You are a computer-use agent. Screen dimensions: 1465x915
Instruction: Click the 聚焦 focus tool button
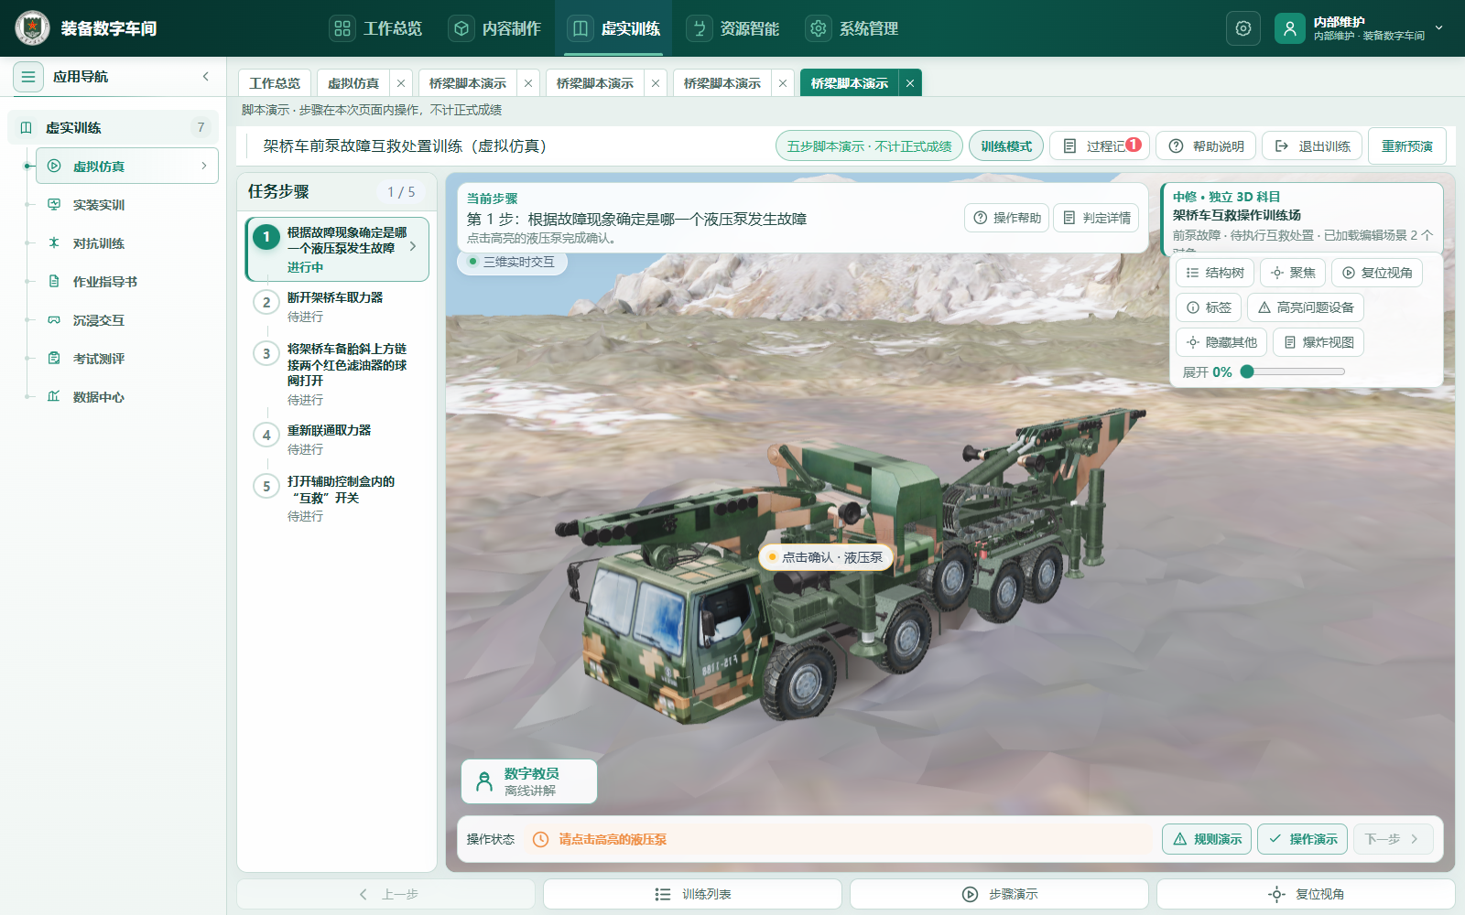(x=1293, y=273)
